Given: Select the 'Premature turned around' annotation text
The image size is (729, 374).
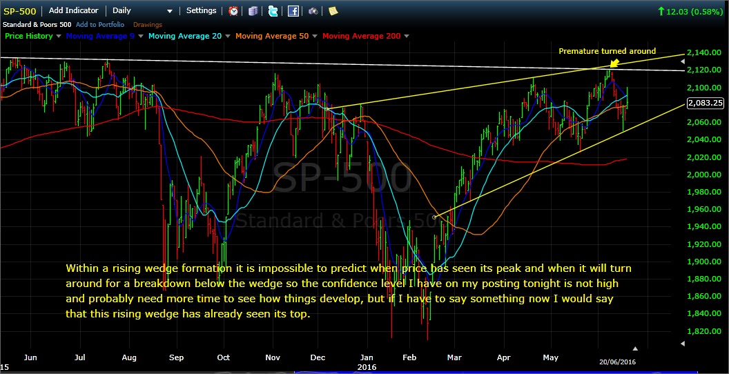Looking at the screenshot, I should (x=607, y=51).
